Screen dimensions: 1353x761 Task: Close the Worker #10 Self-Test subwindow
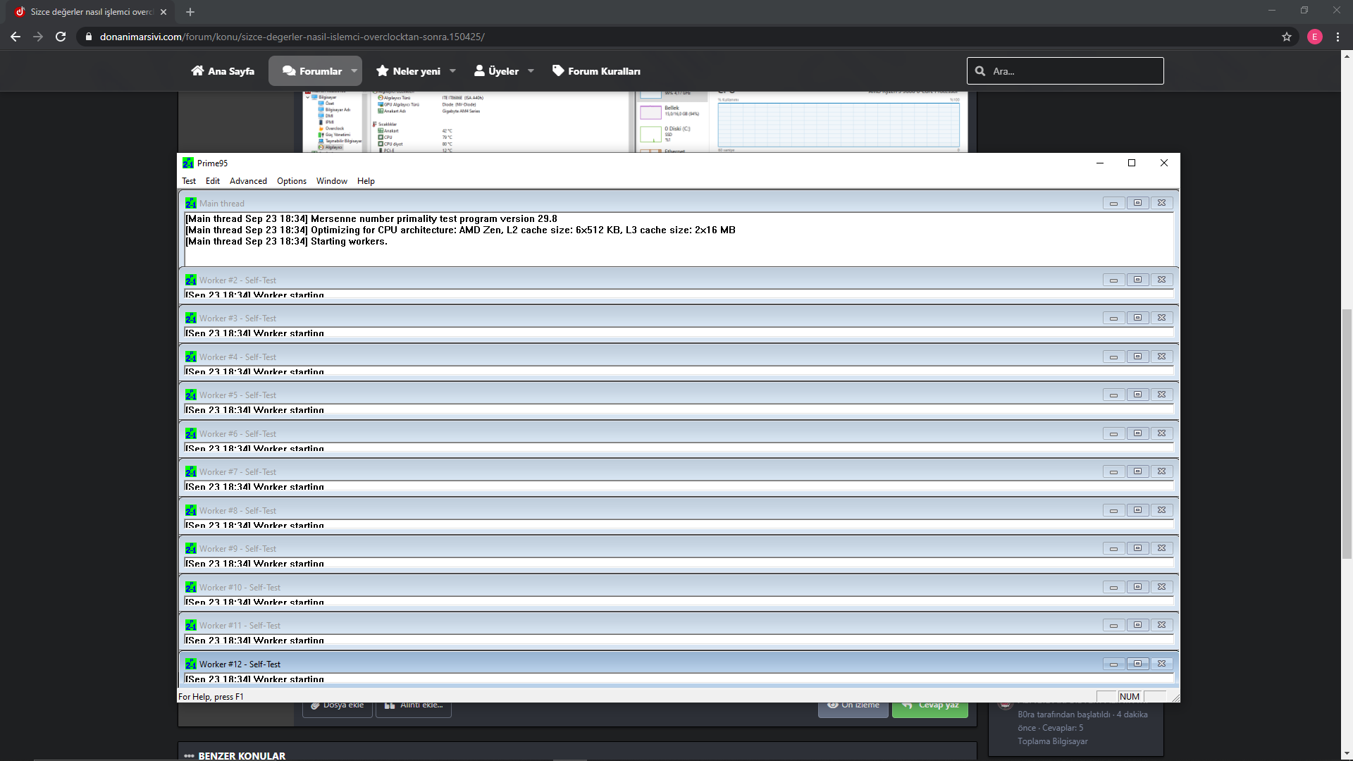click(x=1161, y=587)
